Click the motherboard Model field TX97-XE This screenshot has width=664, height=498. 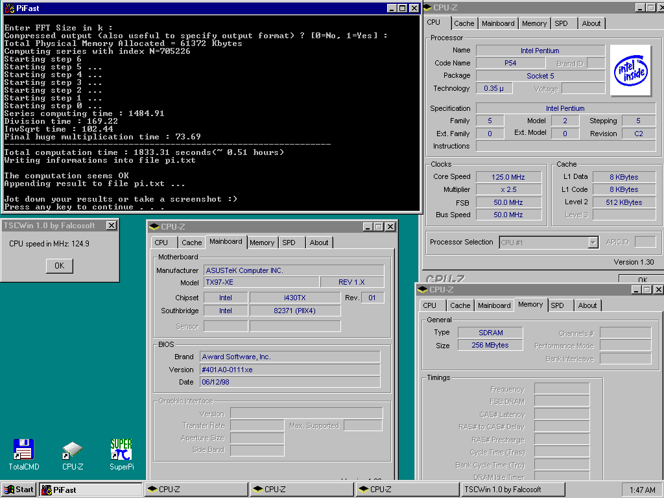pyautogui.click(x=261, y=282)
